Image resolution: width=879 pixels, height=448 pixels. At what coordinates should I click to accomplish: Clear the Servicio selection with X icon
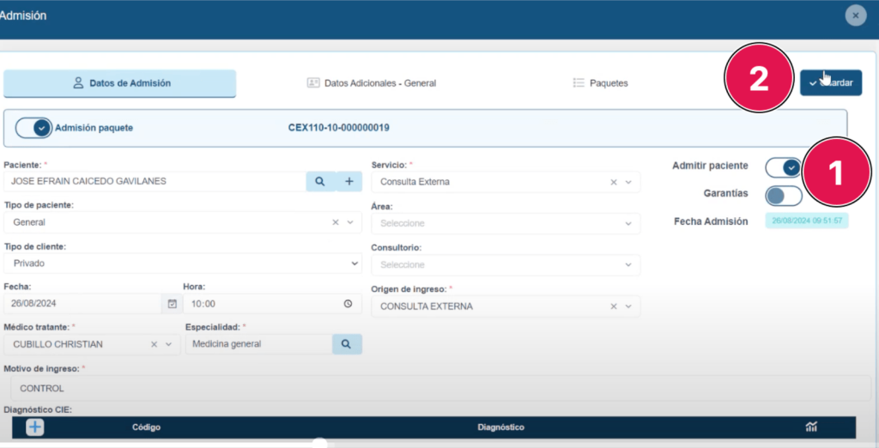[614, 182]
